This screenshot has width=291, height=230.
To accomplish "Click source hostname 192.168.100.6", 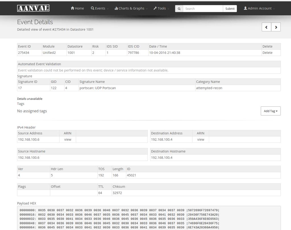I will [x=29, y=158].
